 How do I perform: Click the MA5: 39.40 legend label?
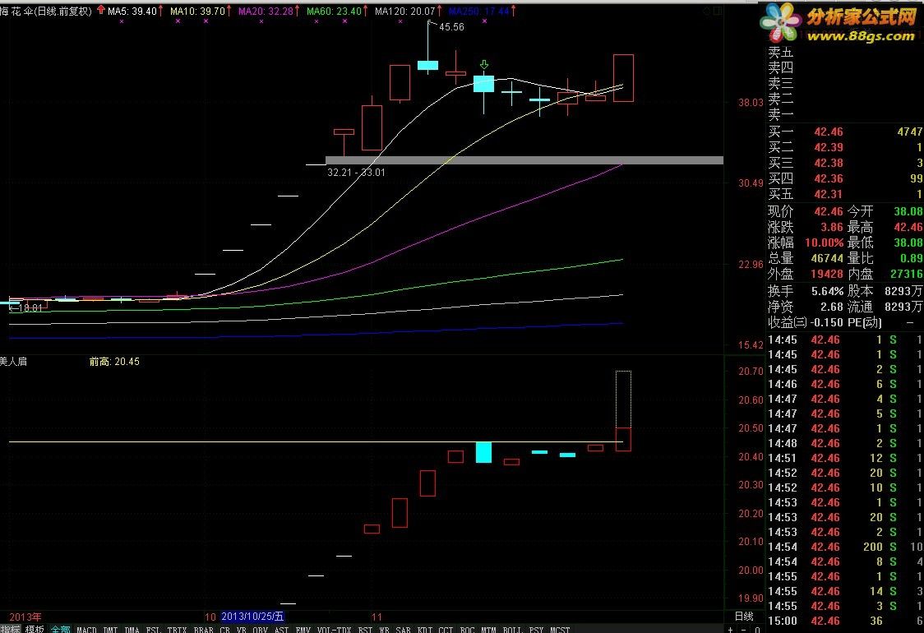132,11
